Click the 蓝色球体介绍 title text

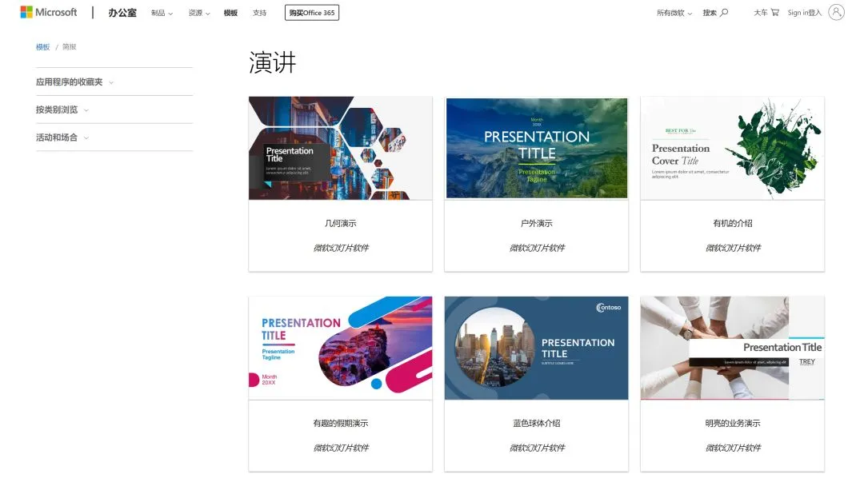[x=537, y=423]
